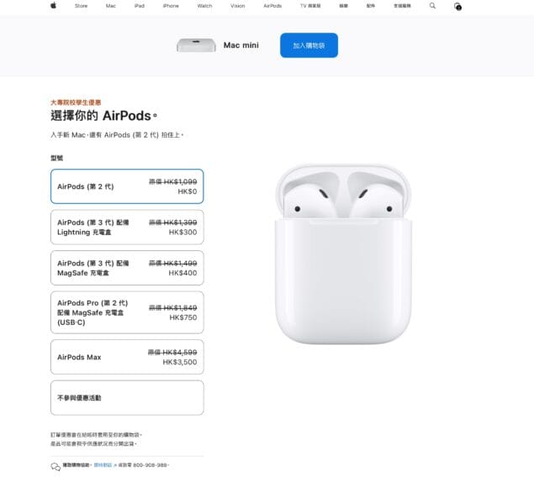Image resolution: width=534 pixels, height=487 pixels.
Task: Open the Mac menu item
Action: pyautogui.click(x=111, y=6)
